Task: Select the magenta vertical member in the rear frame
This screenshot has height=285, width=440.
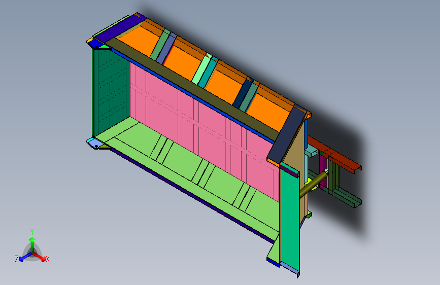Action: 323,171
